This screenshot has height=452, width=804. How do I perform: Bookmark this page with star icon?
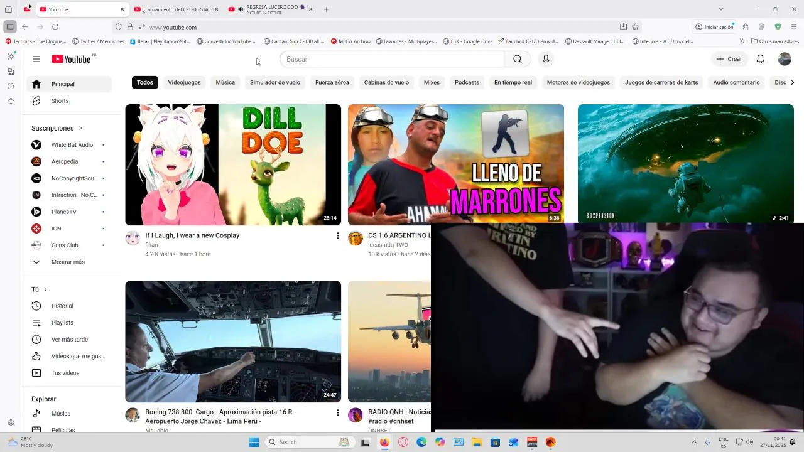pos(635,27)
